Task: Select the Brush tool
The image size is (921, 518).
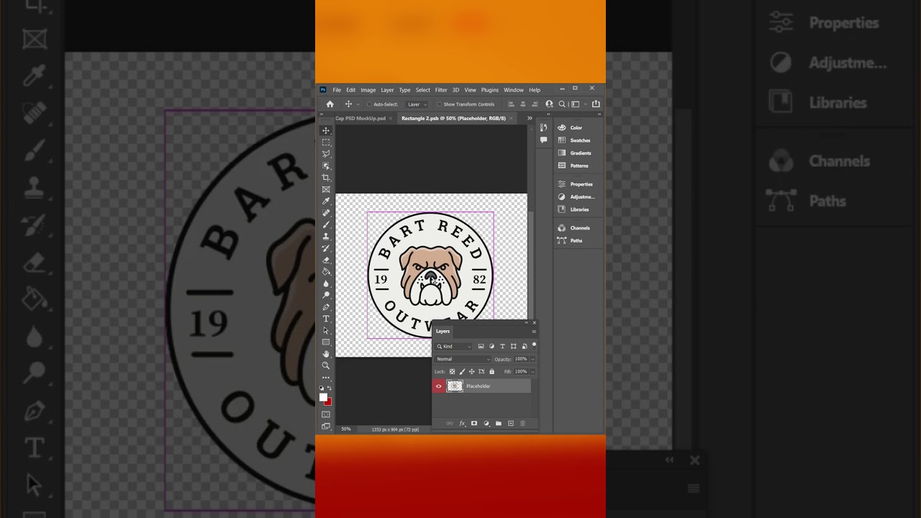Action: (326, 224)
